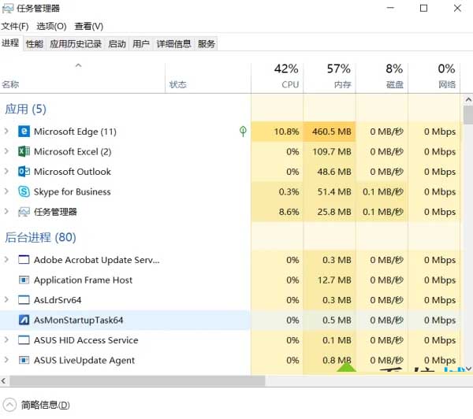This screenshot has height=419, width=473.
Task: Click the 12.7 MB Application Frame Host cell
Action: click(x=330, y=280)
